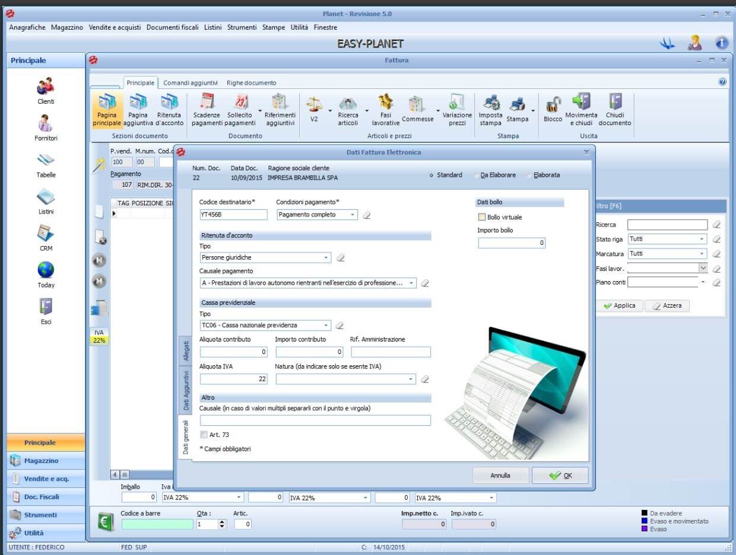Open the Clienti sidebar icon

tap(46, 87)
